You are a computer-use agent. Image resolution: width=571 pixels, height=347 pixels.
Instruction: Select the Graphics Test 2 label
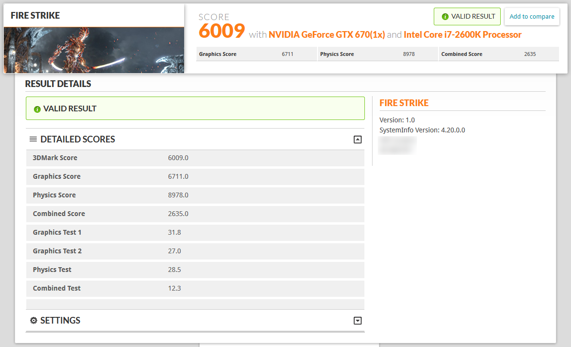[57, 251]
